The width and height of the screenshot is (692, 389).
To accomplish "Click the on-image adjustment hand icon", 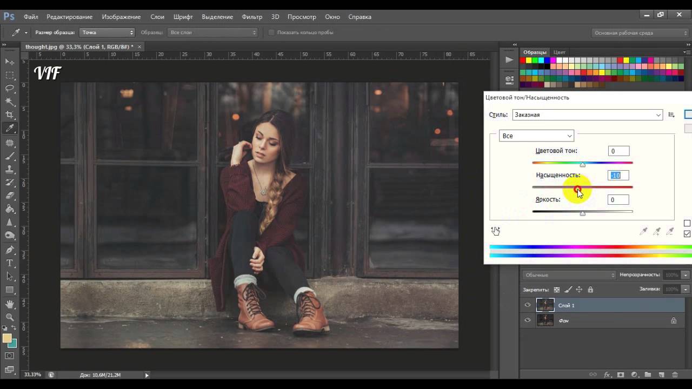I will [x=496, y=231].
